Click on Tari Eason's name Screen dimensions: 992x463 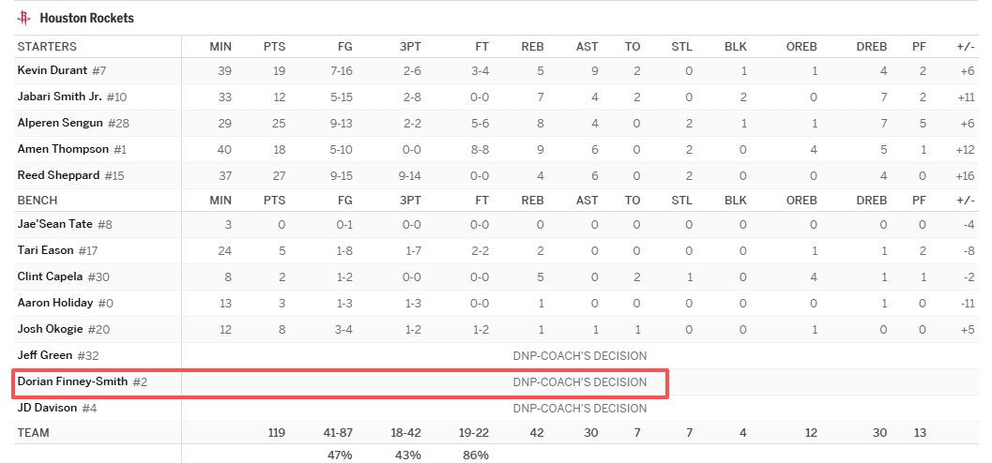[x=45, y=251]
